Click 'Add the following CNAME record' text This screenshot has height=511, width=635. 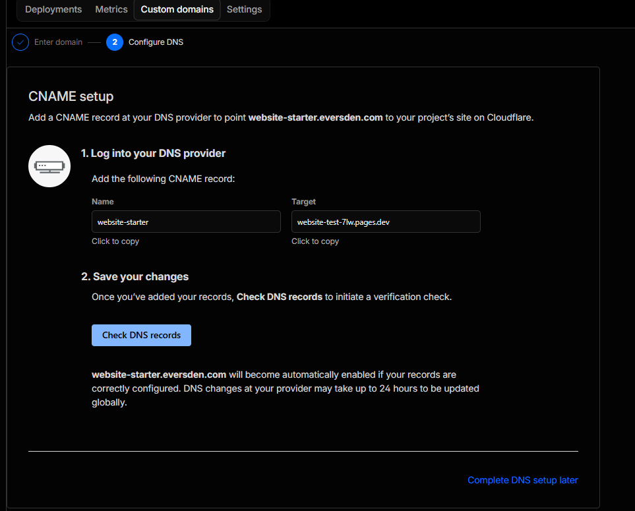point(164,179)
